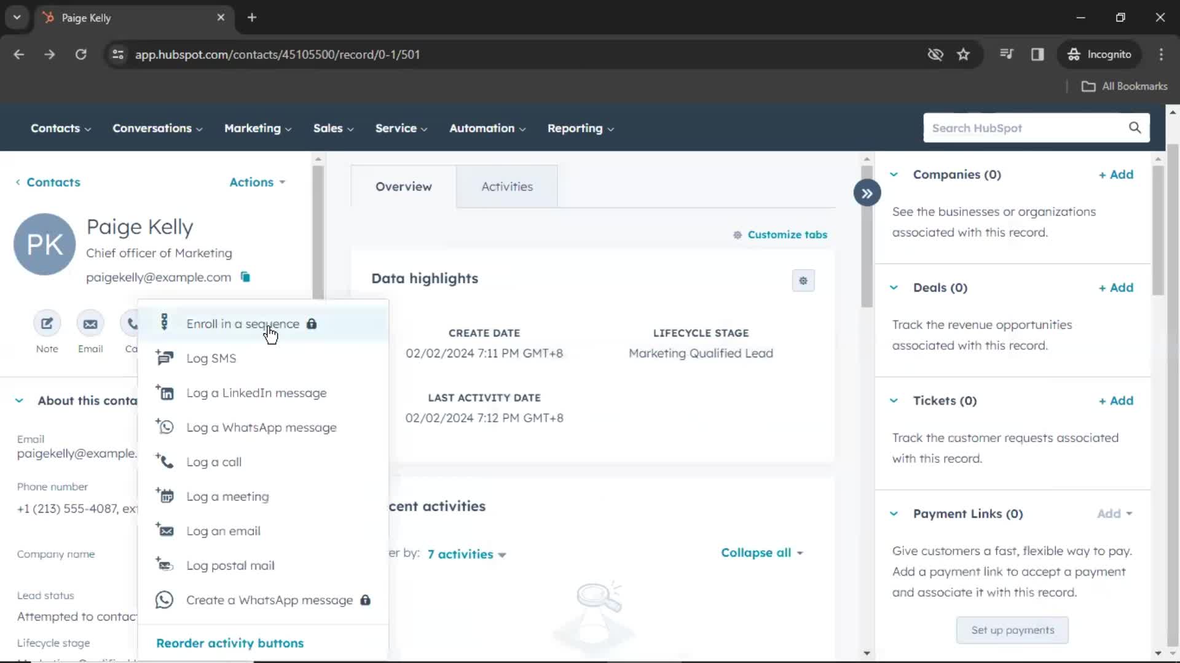Collapse the Deals (0) section
1180x663 pixels.
[x=894, y=287]
